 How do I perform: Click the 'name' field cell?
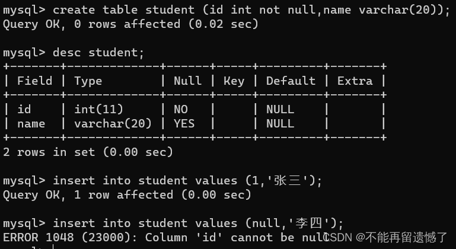[31, 124]
